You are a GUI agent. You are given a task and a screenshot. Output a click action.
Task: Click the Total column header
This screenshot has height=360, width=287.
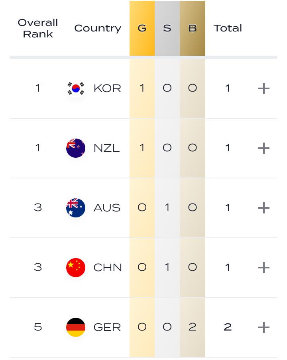[228, 28]
